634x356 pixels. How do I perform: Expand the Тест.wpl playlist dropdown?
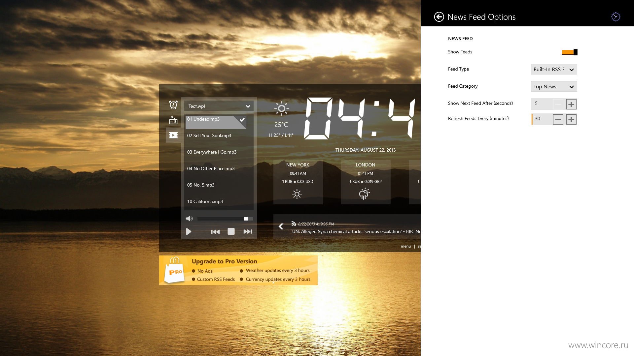[x=219, y=106]
